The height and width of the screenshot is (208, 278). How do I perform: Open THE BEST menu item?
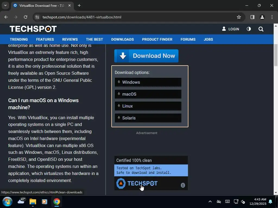[94, 40]
